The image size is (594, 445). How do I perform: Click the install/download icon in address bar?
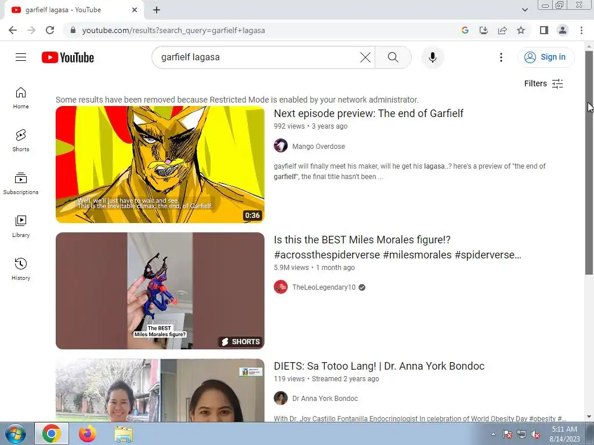[x=484, y=30]
